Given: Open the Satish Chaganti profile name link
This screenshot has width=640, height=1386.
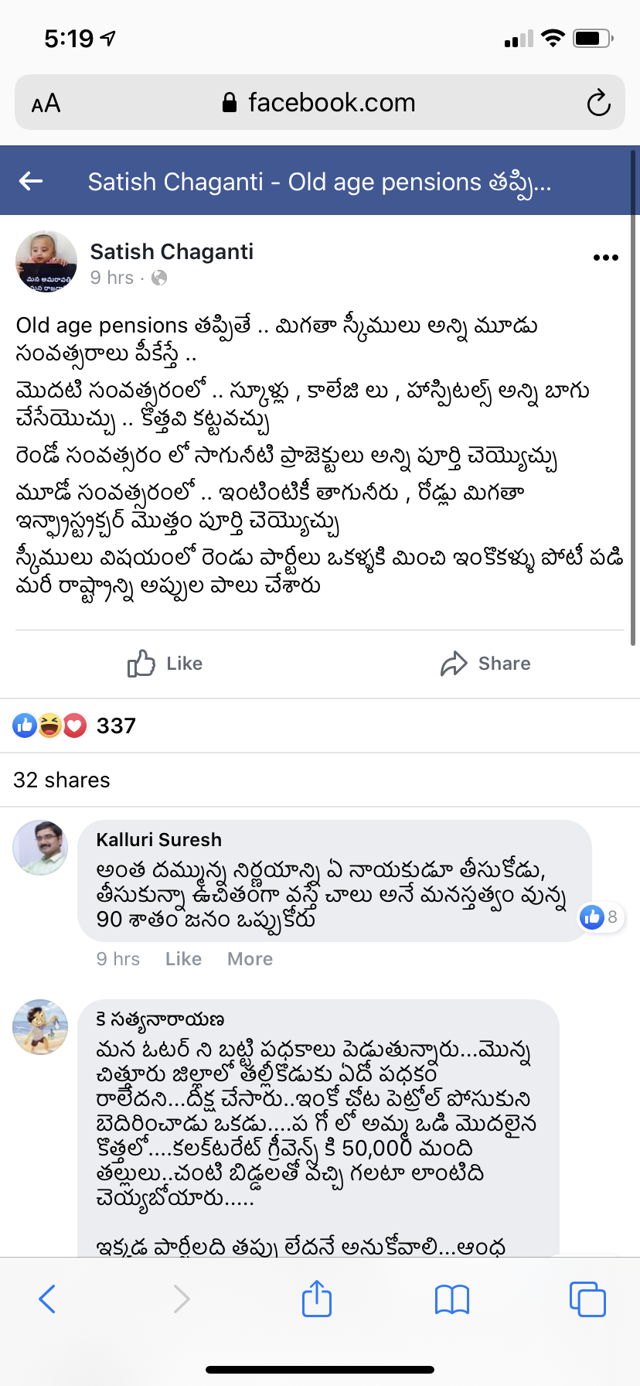Looking at the screenshot, I should (172, 251).
